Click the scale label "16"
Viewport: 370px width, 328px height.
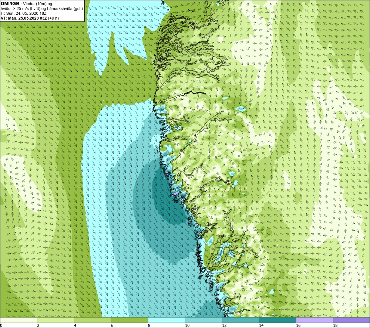click(298, 325)
